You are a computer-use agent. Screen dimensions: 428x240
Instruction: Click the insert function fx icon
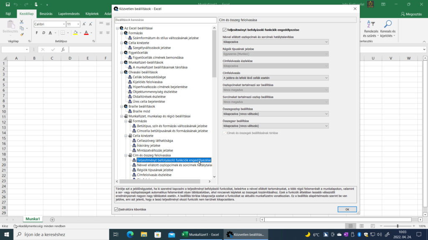[x=63, y=50]
